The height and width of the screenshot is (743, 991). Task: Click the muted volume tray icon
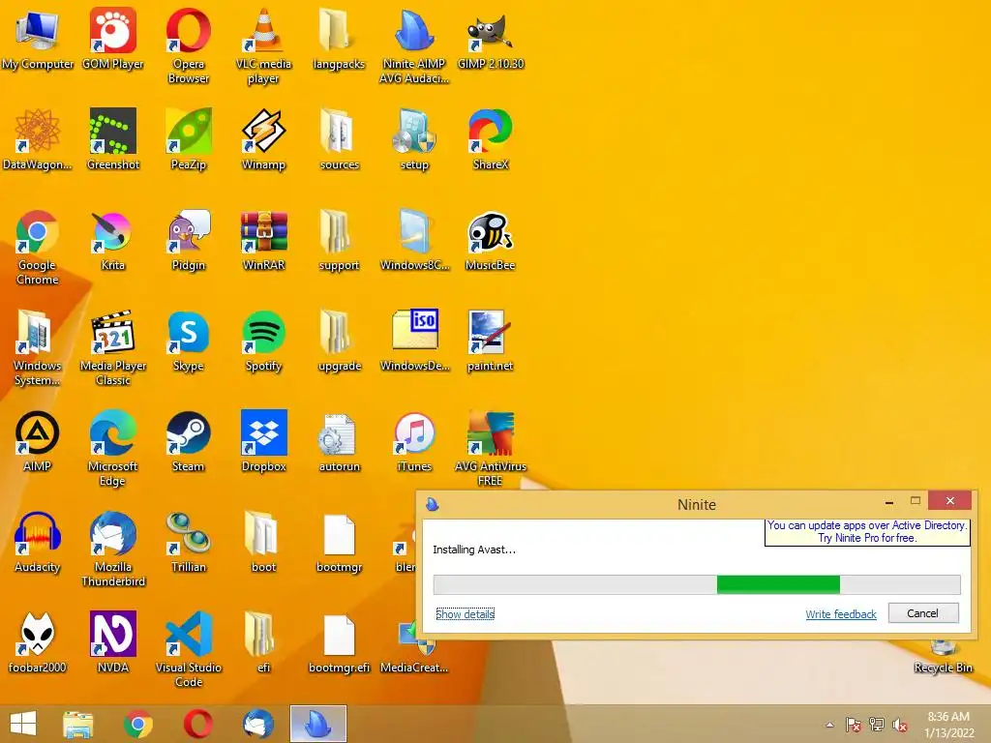[x=900, y=725]
